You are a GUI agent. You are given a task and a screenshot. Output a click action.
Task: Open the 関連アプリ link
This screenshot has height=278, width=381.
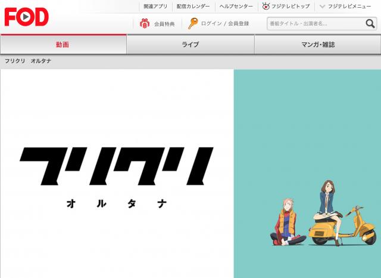tap(155, 7)
